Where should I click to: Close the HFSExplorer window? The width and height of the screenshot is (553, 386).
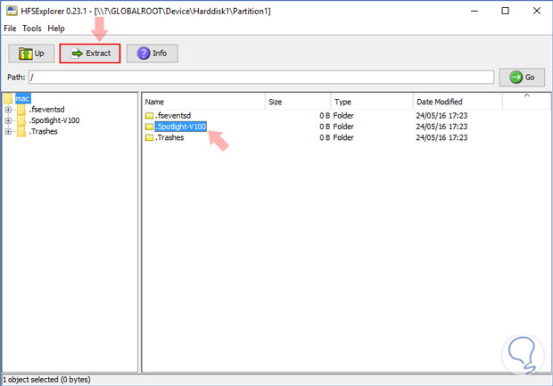click(536, 11)
